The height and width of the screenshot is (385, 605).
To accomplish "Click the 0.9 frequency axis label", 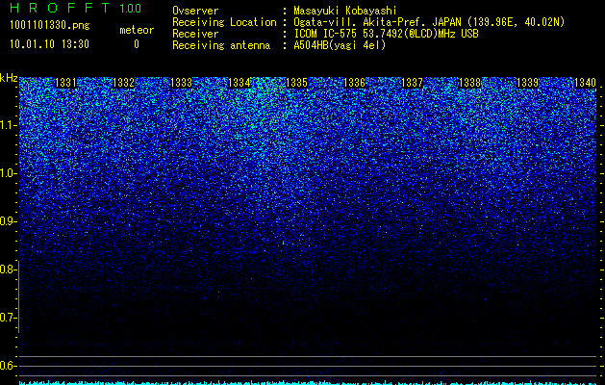I will pos(8,221).
